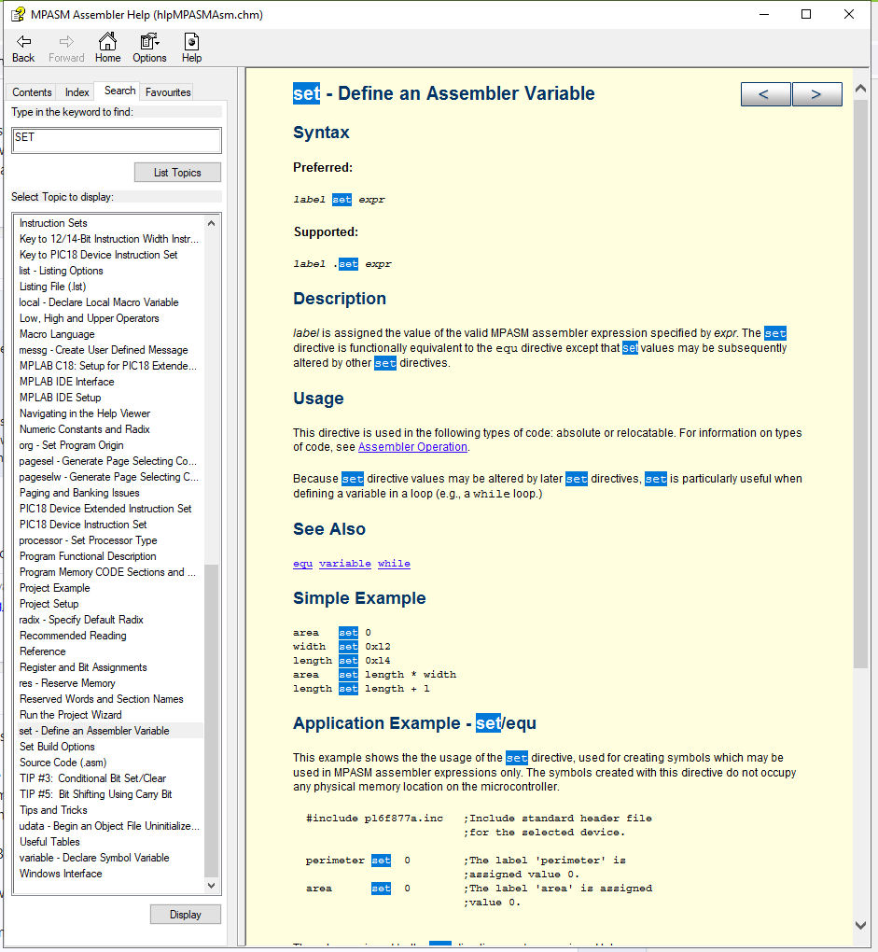Image resolution: width=878 pixels, height=952 pixels.
Task: Select 'messg - Create User Defined Message'
Action: pos(104,350)
